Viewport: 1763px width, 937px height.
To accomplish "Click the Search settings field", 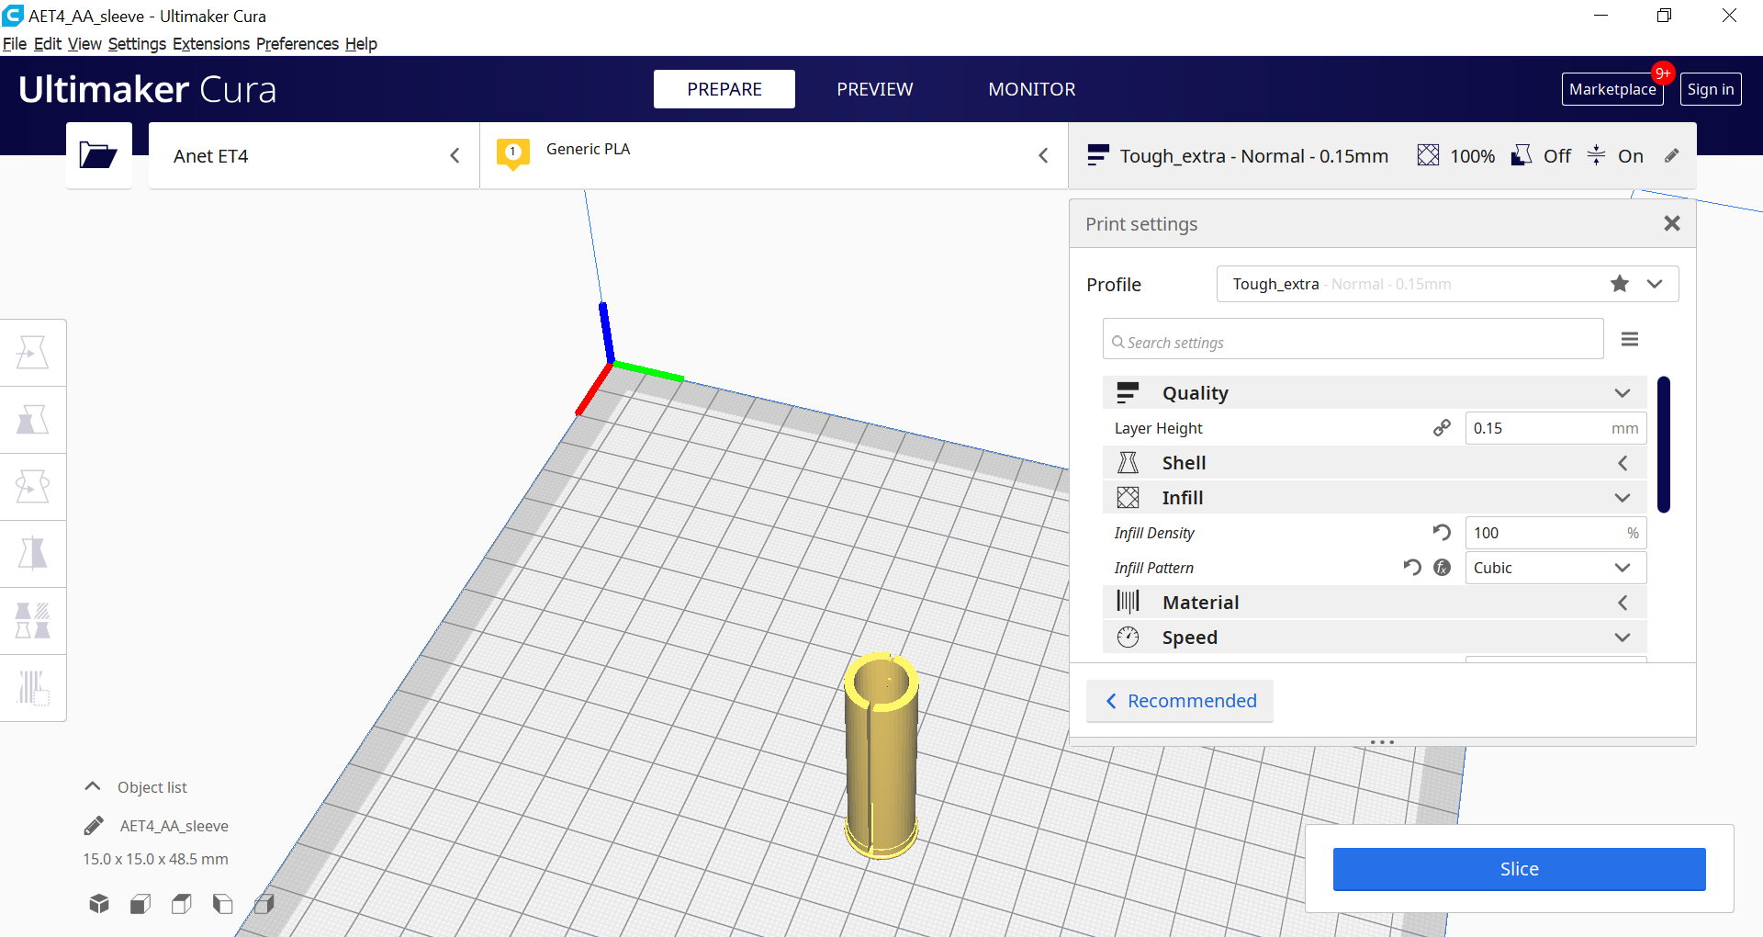I will 1353,339.
